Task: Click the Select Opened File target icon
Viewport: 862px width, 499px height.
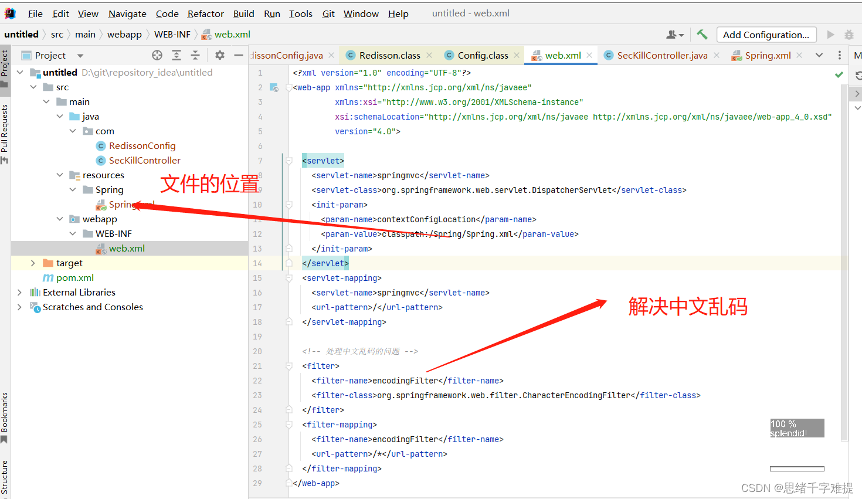Action: [x=157, y=55]
